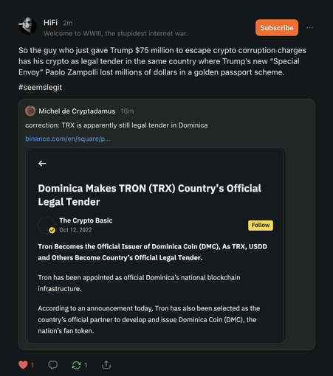Open the HiFi author name
Viewport: 333px width, 376px height.
point(50,23)
